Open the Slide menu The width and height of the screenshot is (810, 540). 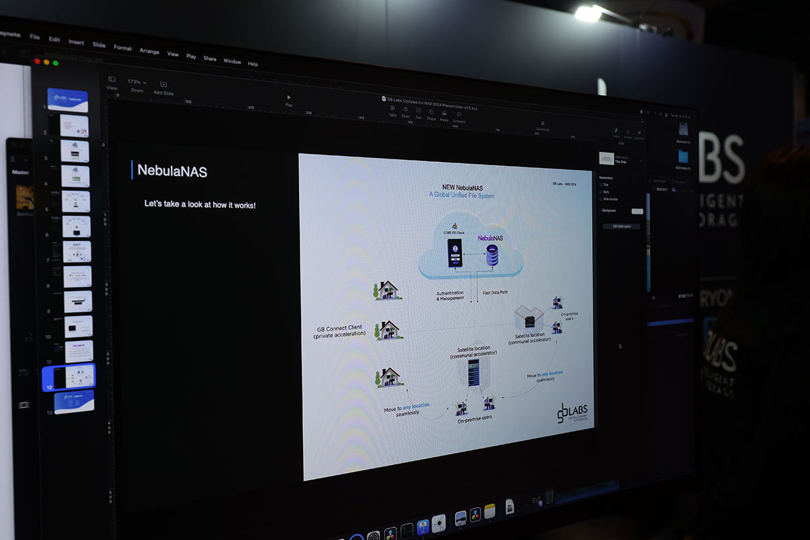(x=99, y=45)
